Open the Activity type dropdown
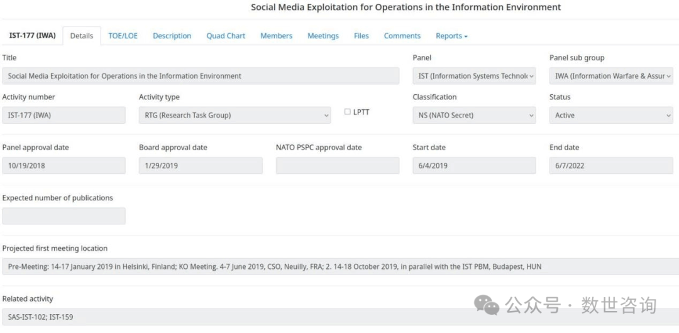The height and width of the screenshot is (333, 679). coord(235,115)
